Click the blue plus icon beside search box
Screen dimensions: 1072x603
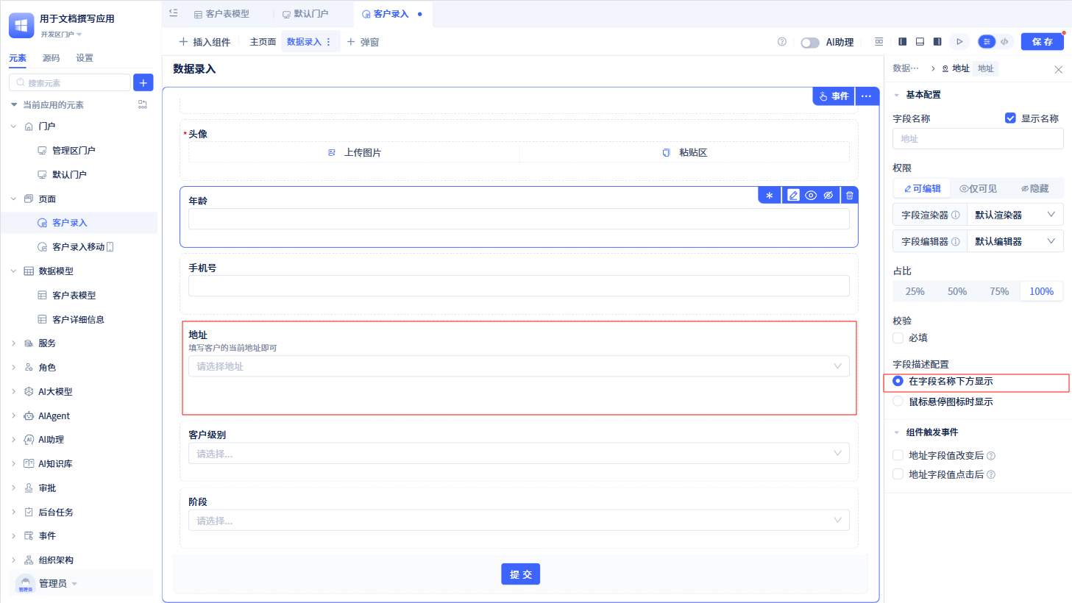pyautogui.click(x=143, y=82)
